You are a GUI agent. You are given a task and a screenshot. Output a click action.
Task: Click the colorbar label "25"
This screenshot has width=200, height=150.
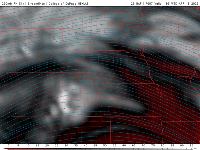[57, 145]
